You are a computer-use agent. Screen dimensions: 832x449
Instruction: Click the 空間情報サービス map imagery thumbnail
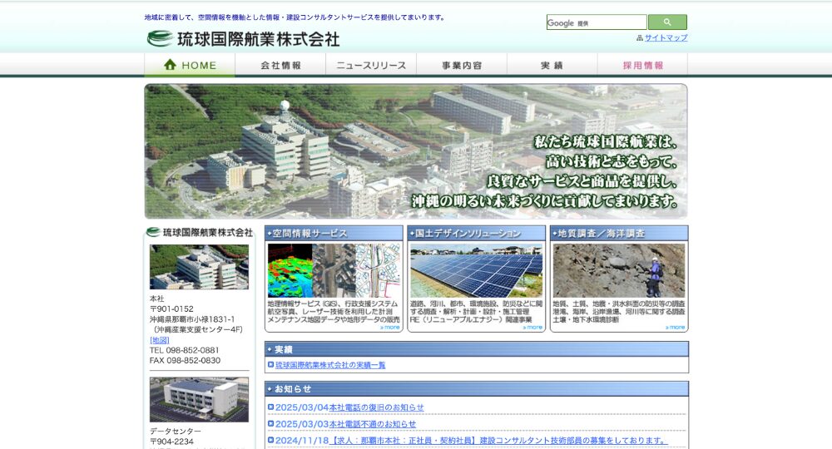point(334,270)
